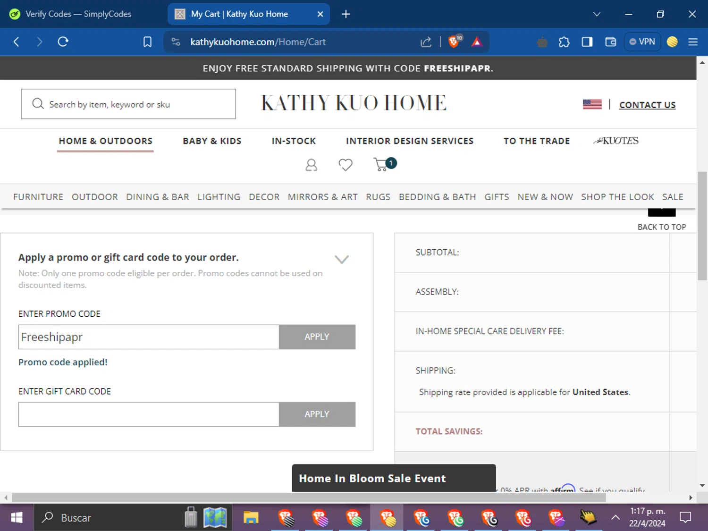Click the VPN button in toolbar
The height and width of the screenshot is (531, 708).
(642, 42)
